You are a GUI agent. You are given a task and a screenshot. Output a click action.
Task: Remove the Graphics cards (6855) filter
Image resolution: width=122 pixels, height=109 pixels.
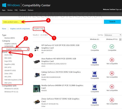pos(28,49)
